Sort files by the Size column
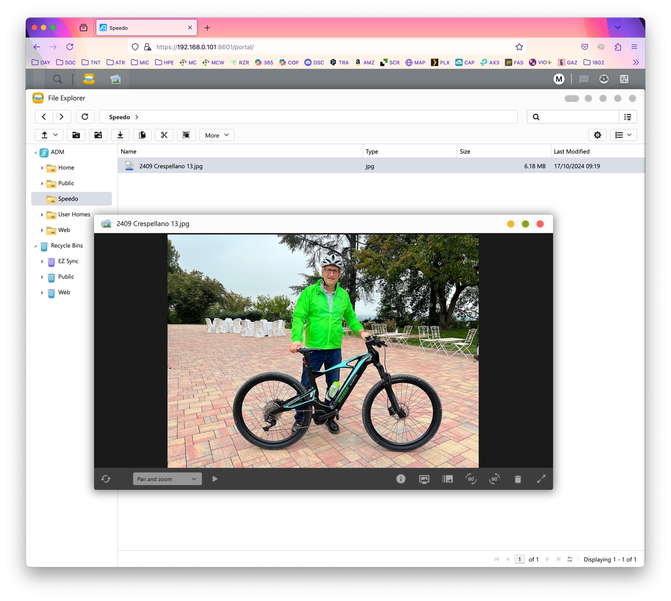The image size is (671, 601). tap(504, 152)
